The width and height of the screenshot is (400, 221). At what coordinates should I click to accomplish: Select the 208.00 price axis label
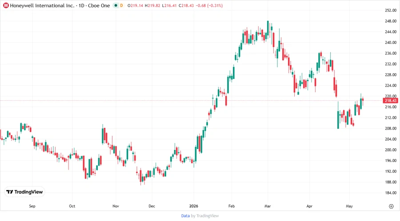pyautogui.click(x=391, y=128)
